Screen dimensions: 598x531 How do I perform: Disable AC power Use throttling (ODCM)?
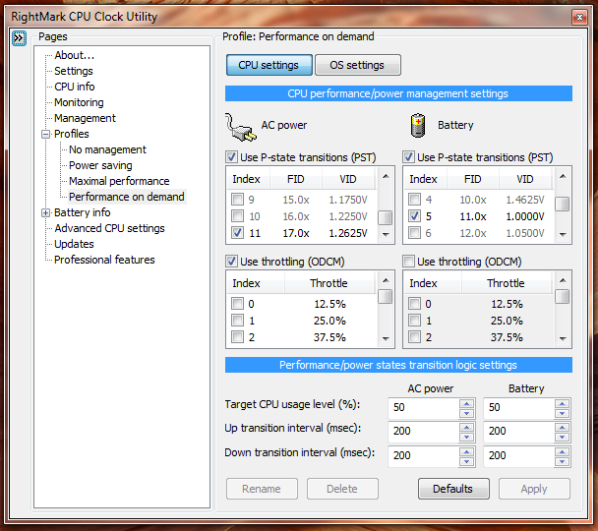[231, 262]
